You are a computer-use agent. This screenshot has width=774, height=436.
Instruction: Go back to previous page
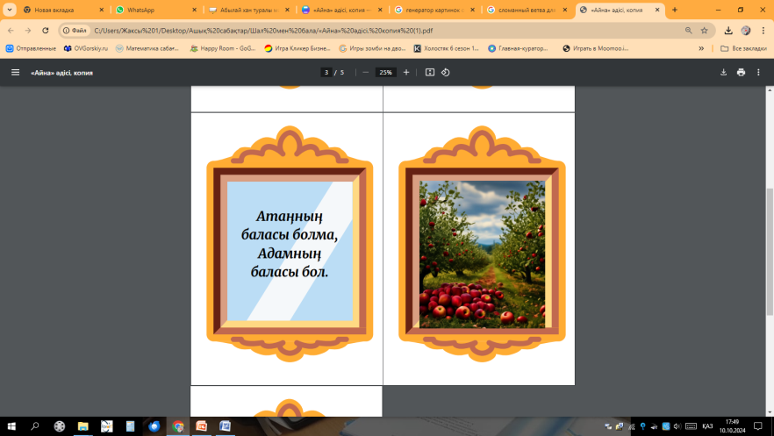coord(11,31)
